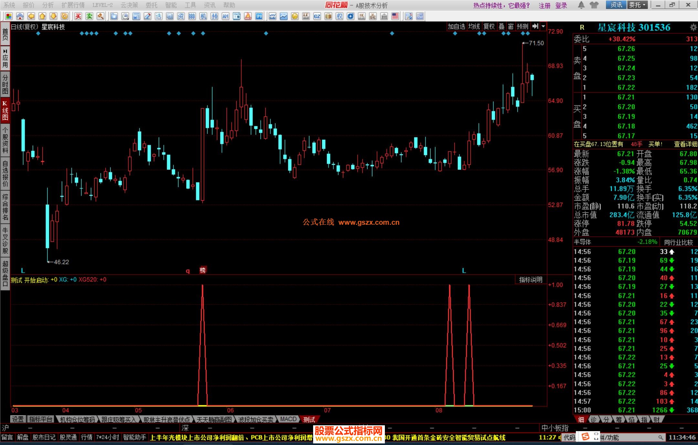698x445 pixels.
Task: Open the chart toolbar dropdown arrow
Action: pos(544,26)
